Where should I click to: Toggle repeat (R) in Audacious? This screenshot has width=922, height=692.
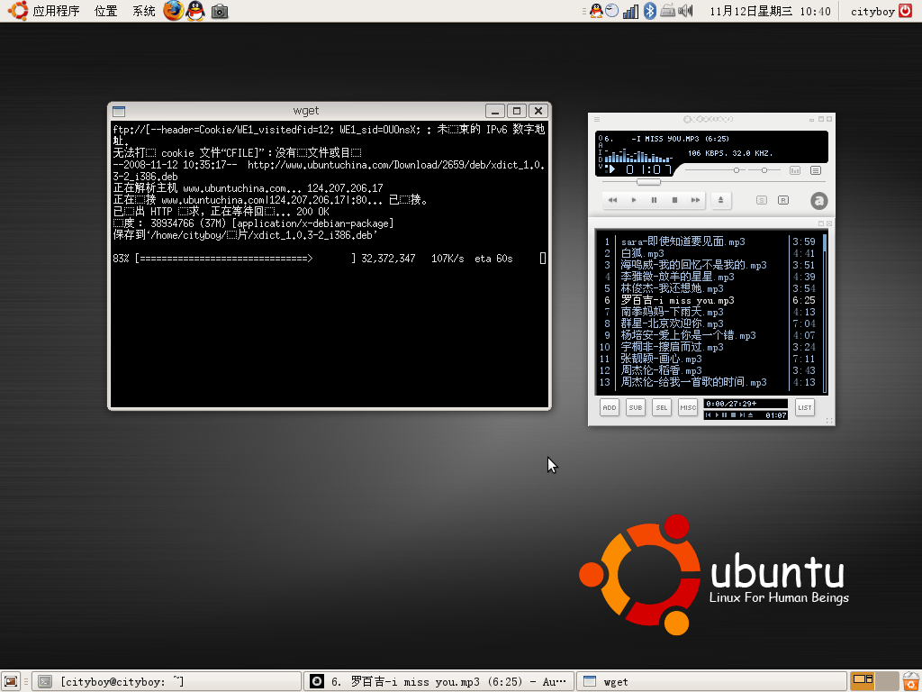click(x=783, y=200)
